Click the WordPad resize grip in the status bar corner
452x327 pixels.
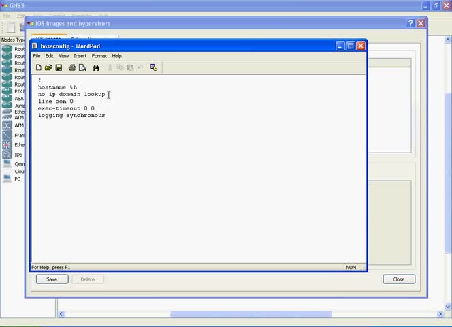[x=364, y=268]
